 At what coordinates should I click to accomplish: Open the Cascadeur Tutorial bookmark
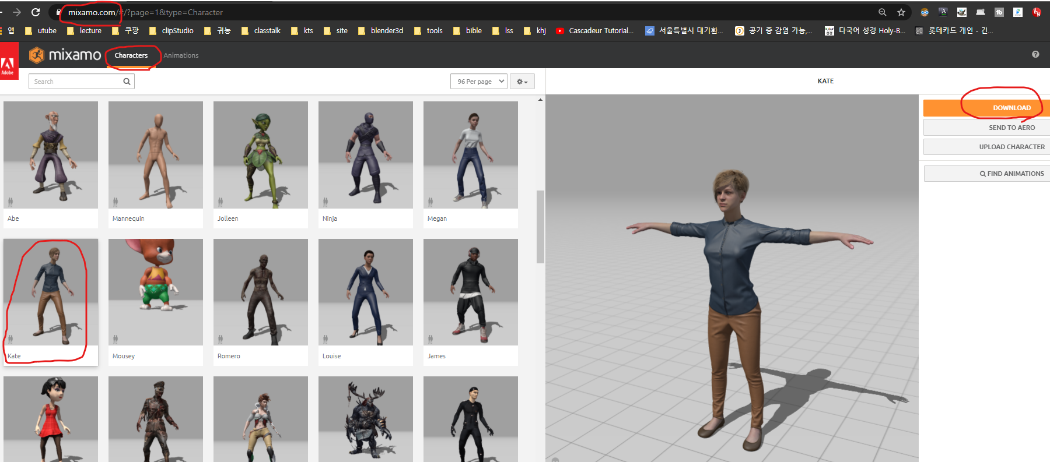[x=595, y=31]
